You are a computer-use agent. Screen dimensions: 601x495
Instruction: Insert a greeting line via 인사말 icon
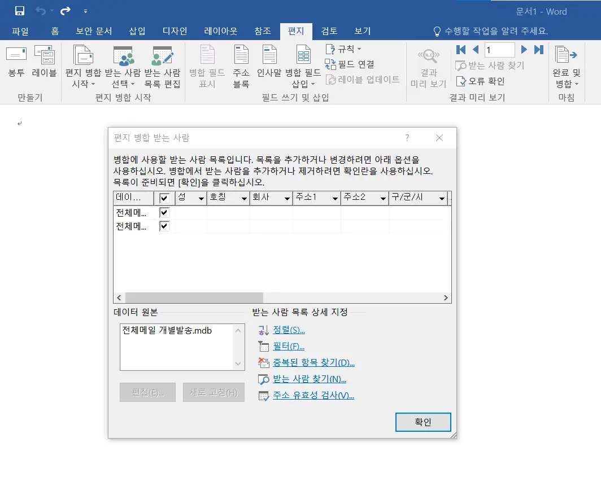tap(271, 65)
